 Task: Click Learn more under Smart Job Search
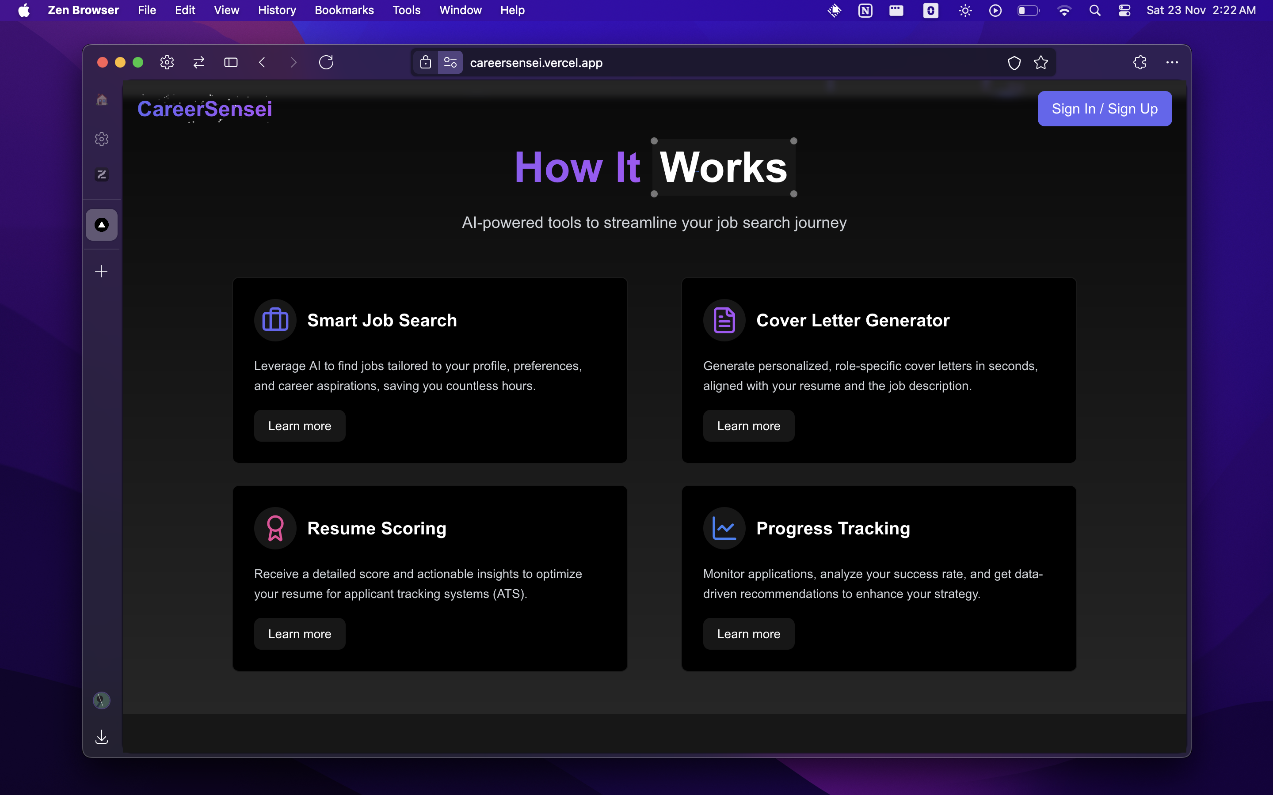[x=299, y=426]
